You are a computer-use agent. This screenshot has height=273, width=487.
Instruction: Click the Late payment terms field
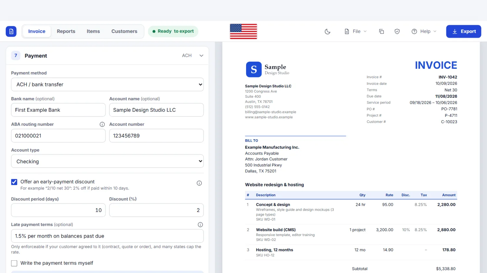coord(107,236)
